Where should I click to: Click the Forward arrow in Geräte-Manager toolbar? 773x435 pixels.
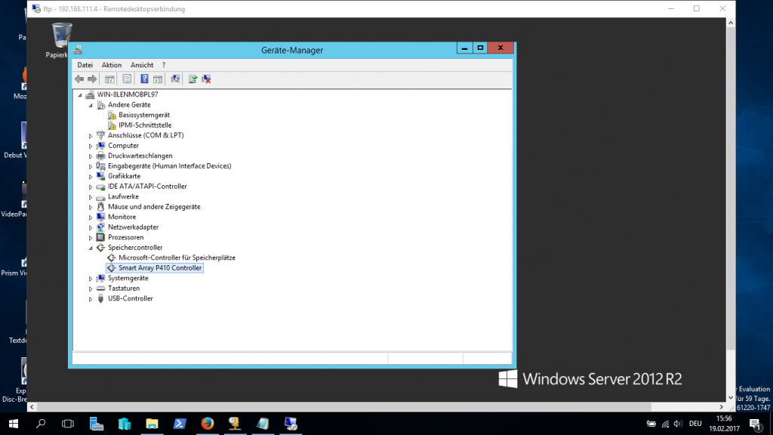[x=92, y=79]
